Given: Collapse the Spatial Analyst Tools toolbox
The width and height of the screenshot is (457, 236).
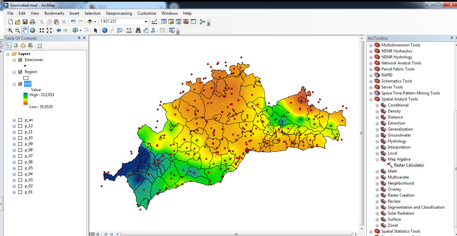Looking at the screenshot, I should (x=371, y=99).
